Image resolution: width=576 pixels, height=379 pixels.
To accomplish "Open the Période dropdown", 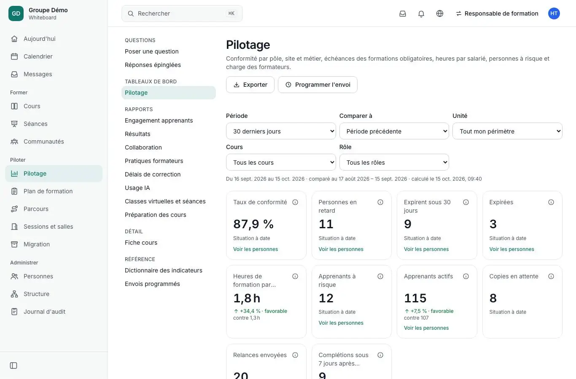I will [x=281, y=131].
